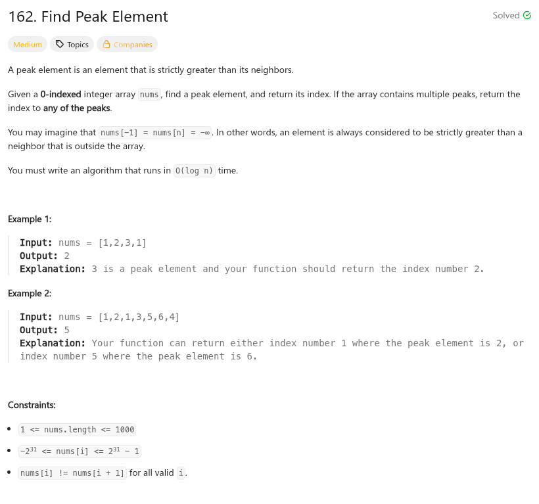Screen dimensions: 539x504
Task: Click the Constraints heading
Action: click(32, 405)
